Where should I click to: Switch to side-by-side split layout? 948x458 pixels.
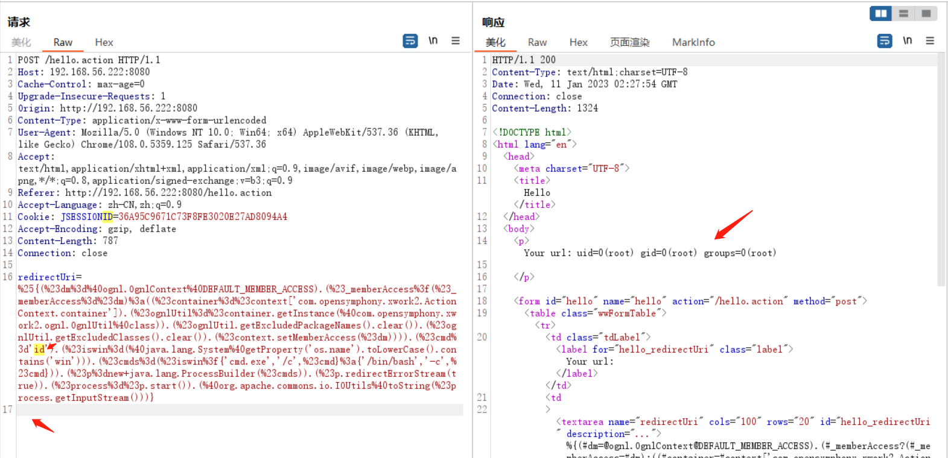tap(881, 13)
